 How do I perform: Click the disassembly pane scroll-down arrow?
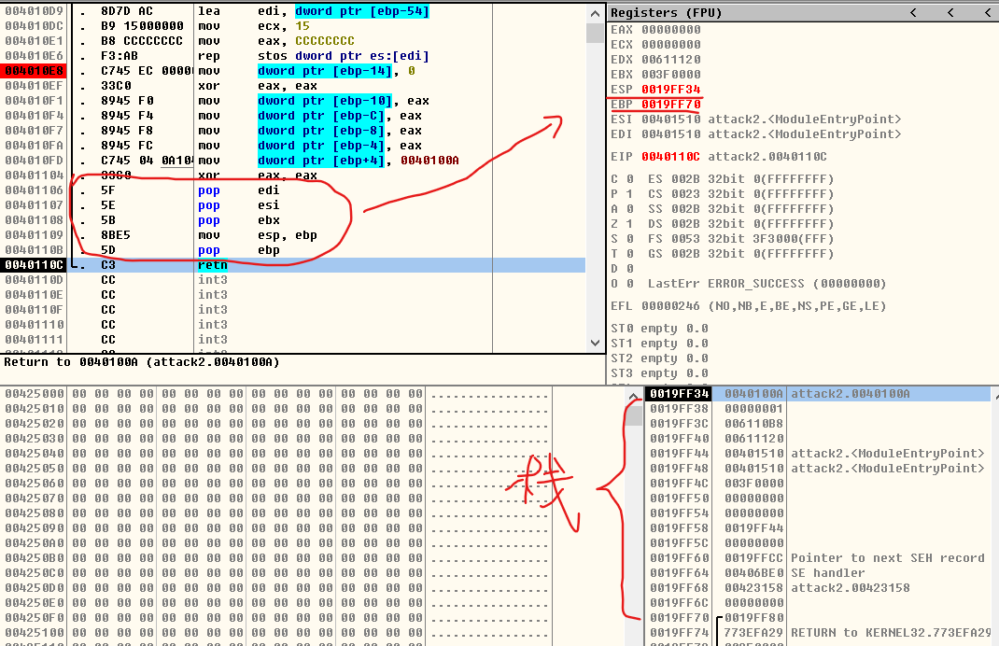594,344
